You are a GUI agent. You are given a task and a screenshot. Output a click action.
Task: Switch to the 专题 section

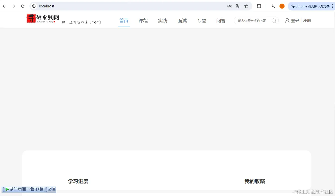pyautogui.click(x=202, y=21)
